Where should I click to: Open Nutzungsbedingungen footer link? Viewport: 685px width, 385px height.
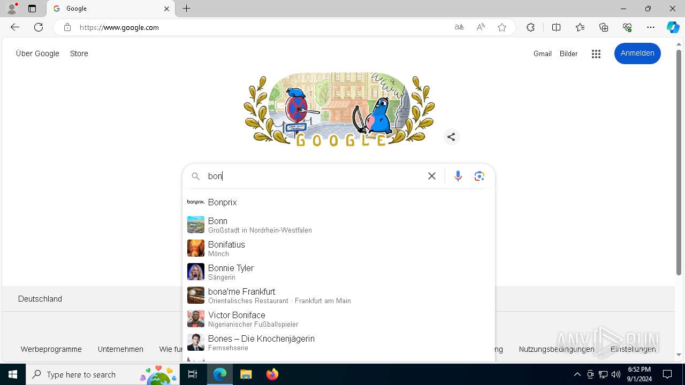[557, 349]
